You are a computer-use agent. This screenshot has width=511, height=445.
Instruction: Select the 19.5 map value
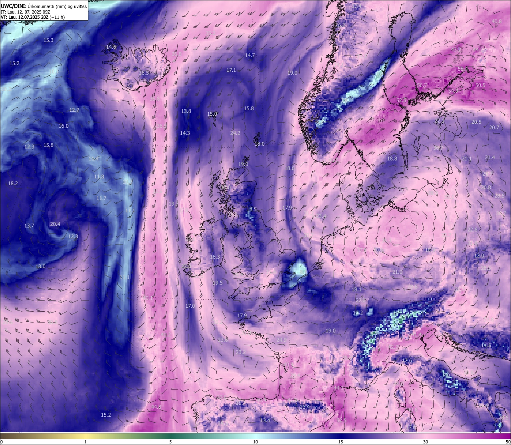click(x=218, y=283)
